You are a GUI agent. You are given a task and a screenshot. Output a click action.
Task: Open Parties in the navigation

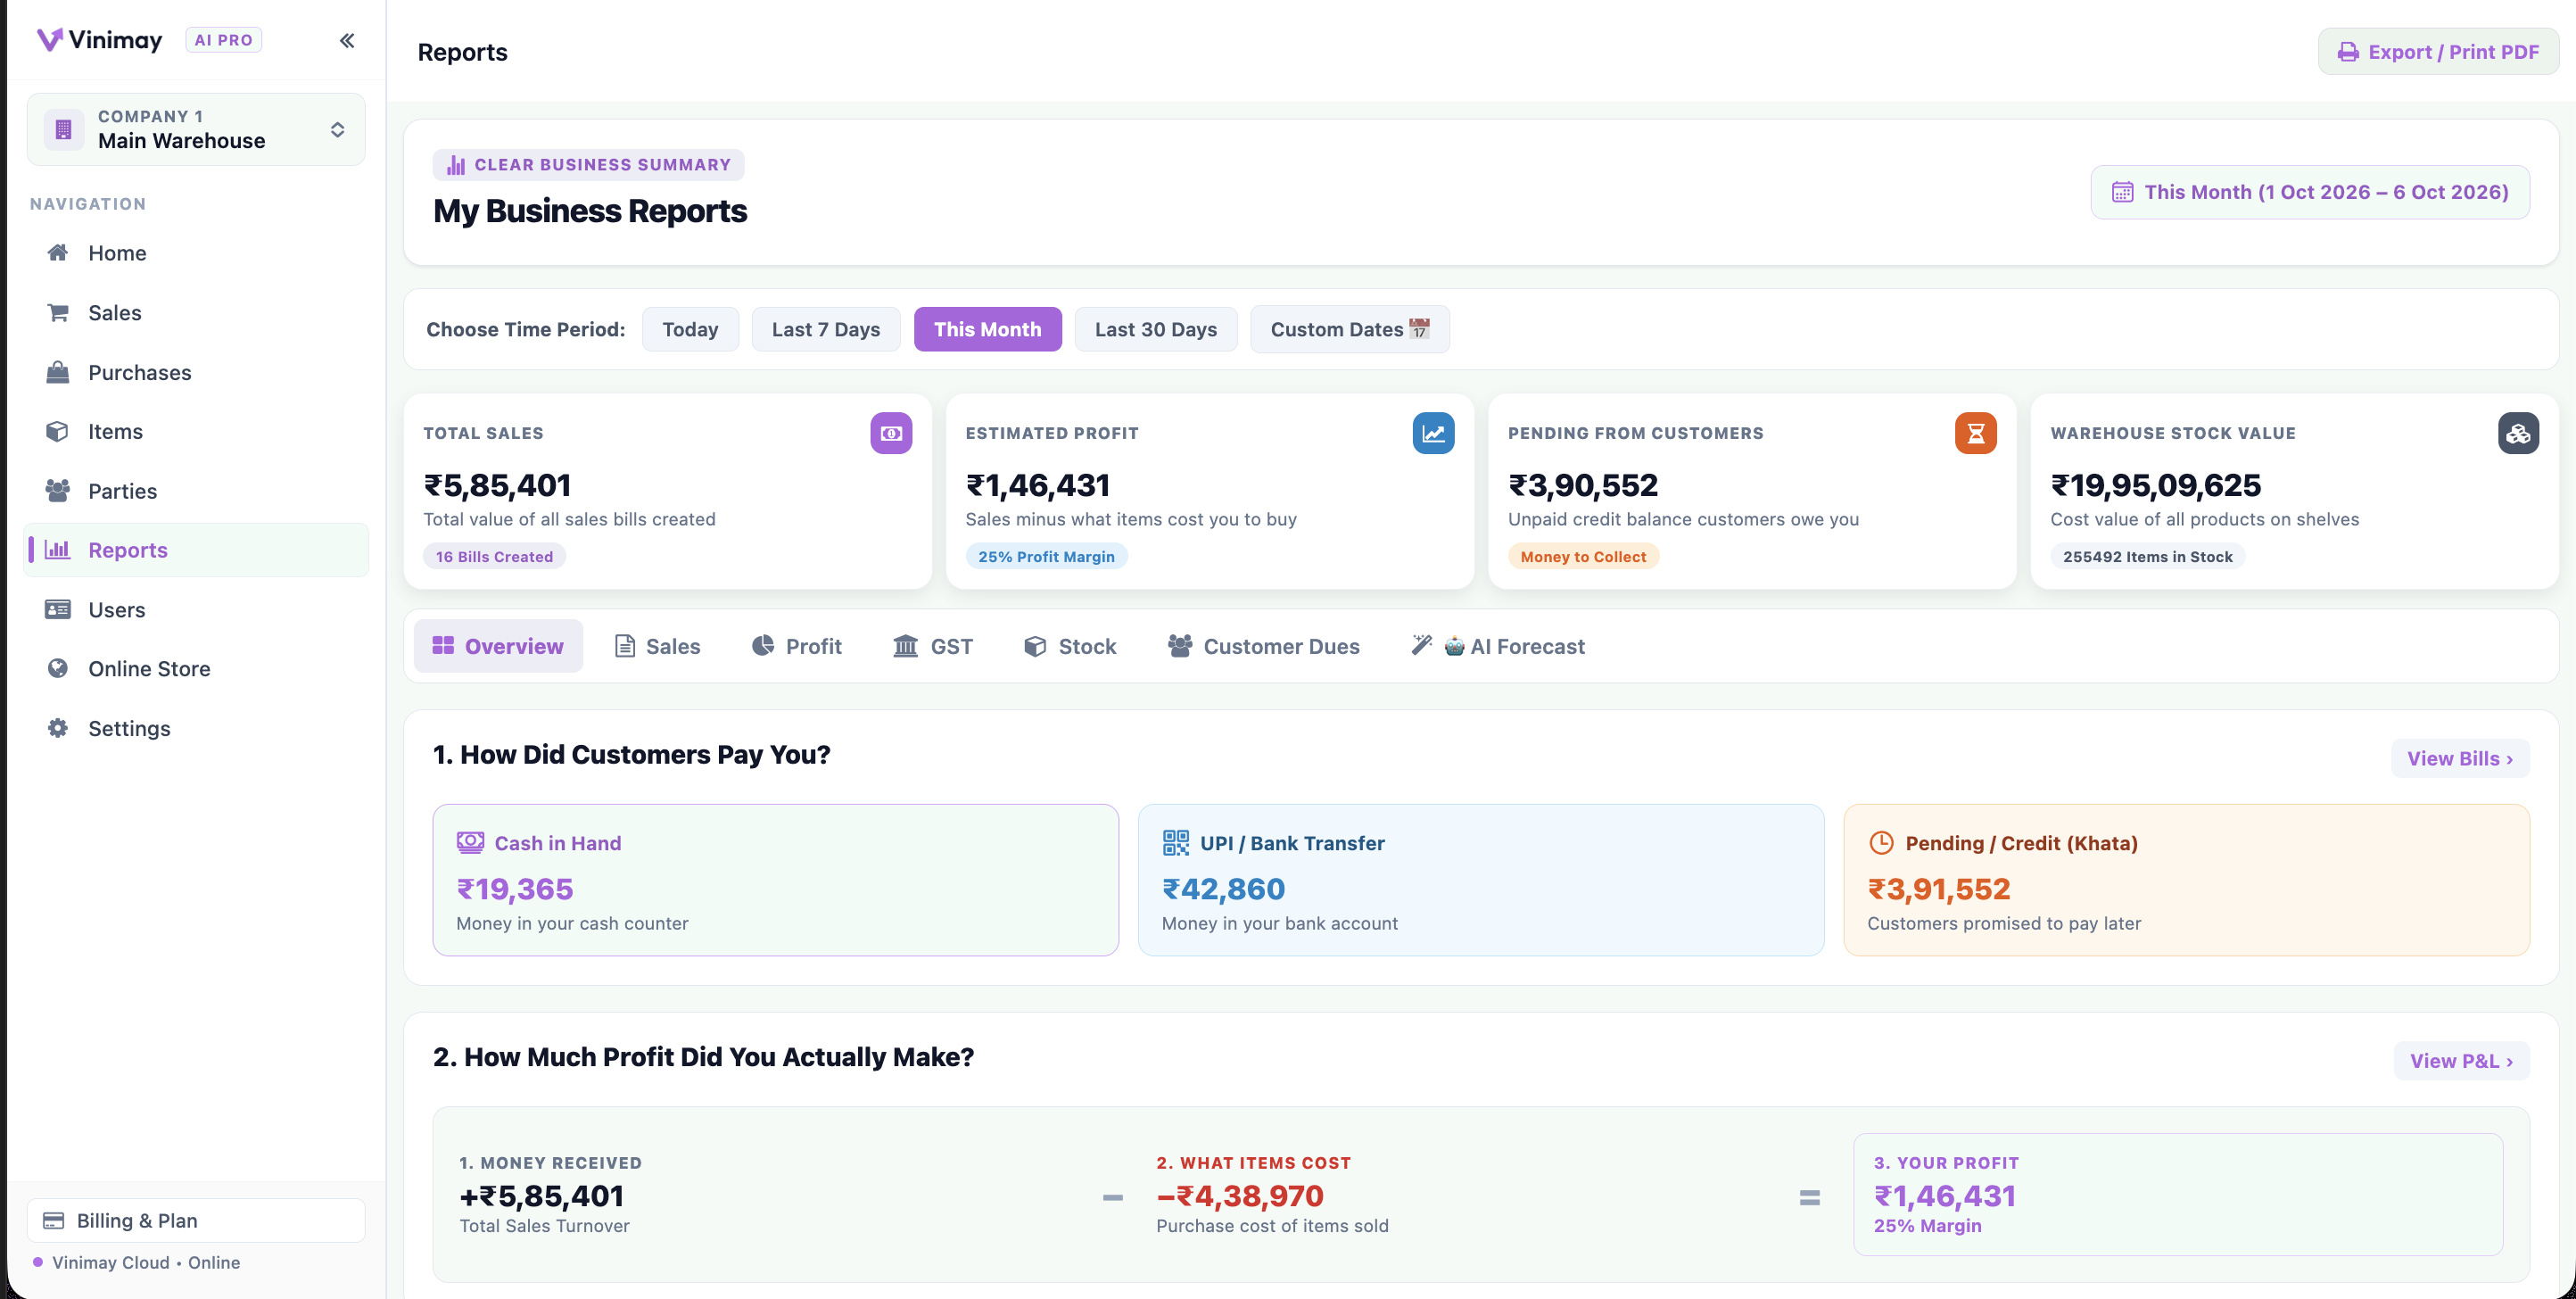pyautogui.click(x=196, y=491)
